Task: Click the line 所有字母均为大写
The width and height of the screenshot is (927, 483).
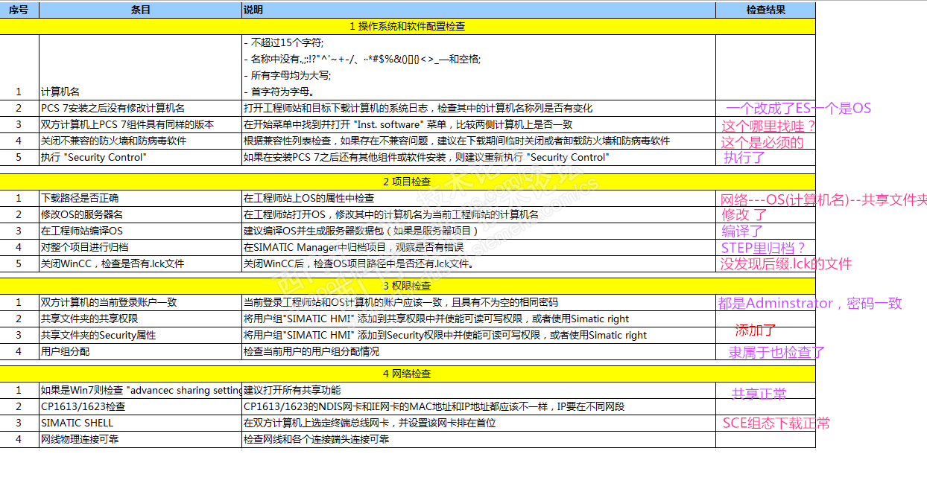Action: click(x=288, y=75)
